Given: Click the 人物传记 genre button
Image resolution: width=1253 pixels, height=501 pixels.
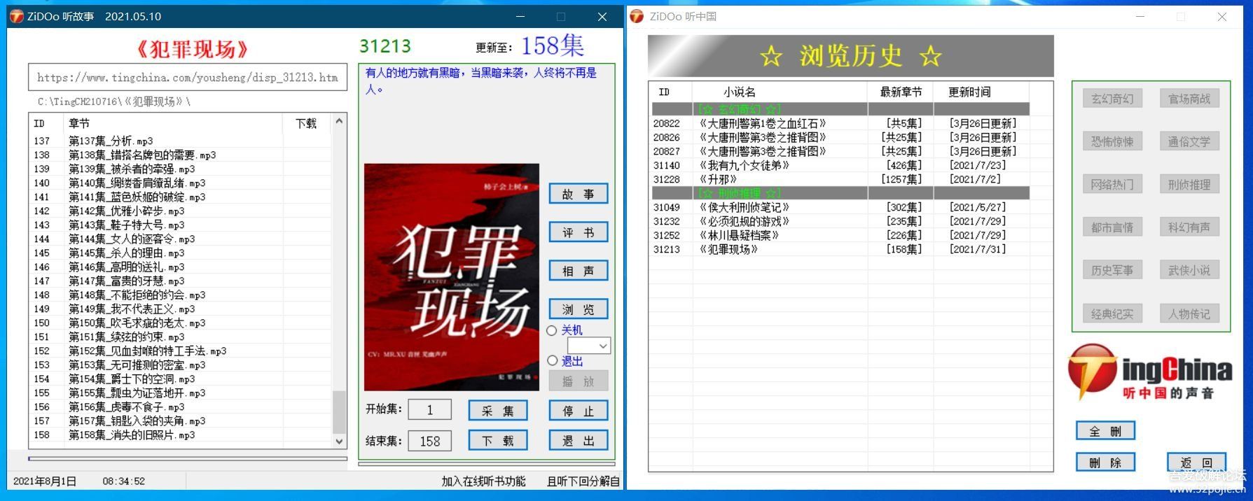Looking at the screenshot, I should coord(1189,313).
